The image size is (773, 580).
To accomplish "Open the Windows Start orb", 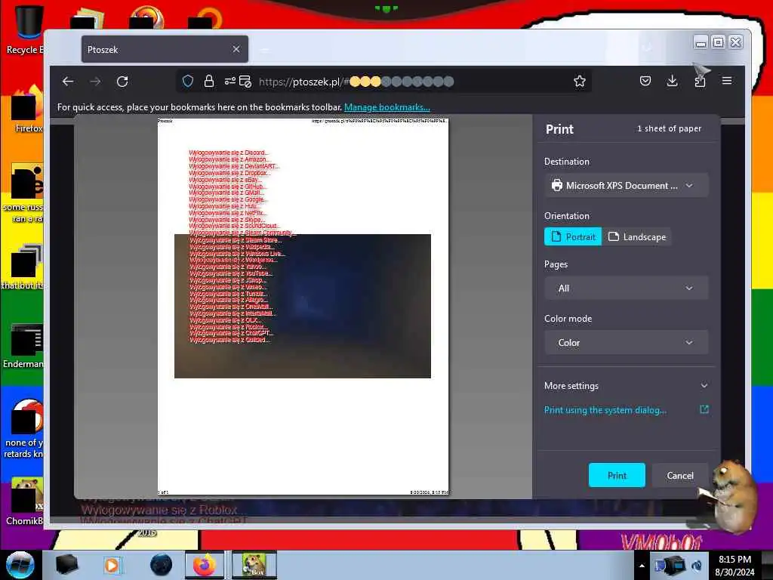I will (x=20, y=565).
